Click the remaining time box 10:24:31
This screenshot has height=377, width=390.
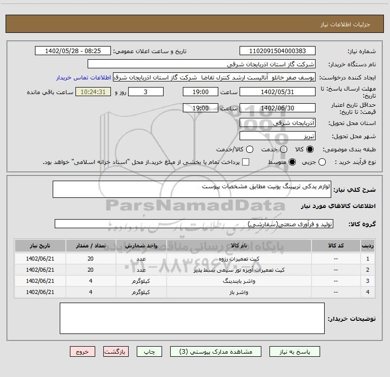[93, 92]
